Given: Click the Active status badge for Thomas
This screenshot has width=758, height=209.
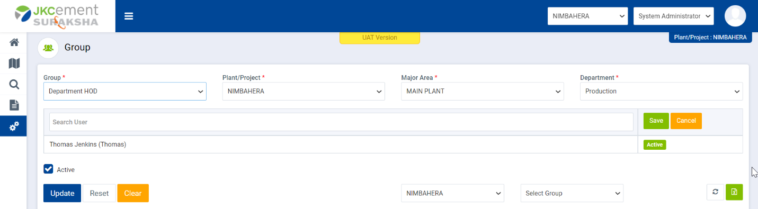Looking at the screenshot, I should tap(655, 144).
